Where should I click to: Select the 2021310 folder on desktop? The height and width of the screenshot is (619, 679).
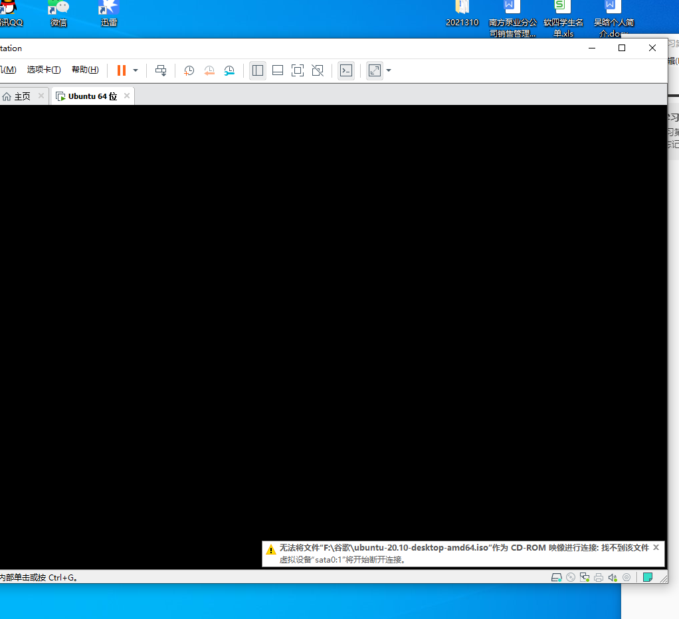462,14
